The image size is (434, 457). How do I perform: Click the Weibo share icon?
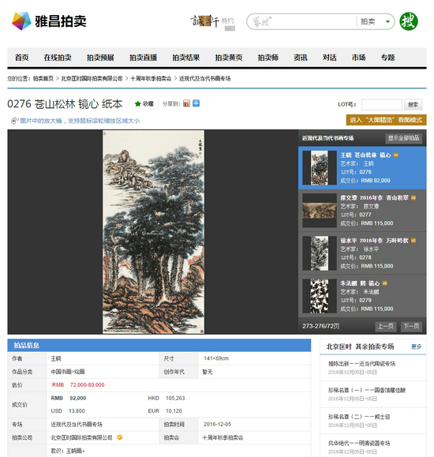(x=186, y=103)
